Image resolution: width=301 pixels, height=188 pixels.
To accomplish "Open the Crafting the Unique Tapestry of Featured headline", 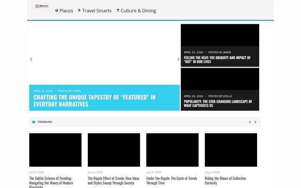I will [x=94, y=101].
